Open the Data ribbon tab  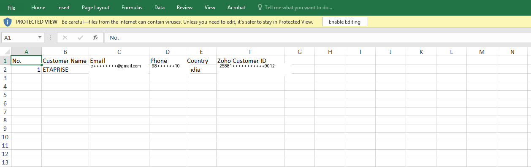coord(160,8)
